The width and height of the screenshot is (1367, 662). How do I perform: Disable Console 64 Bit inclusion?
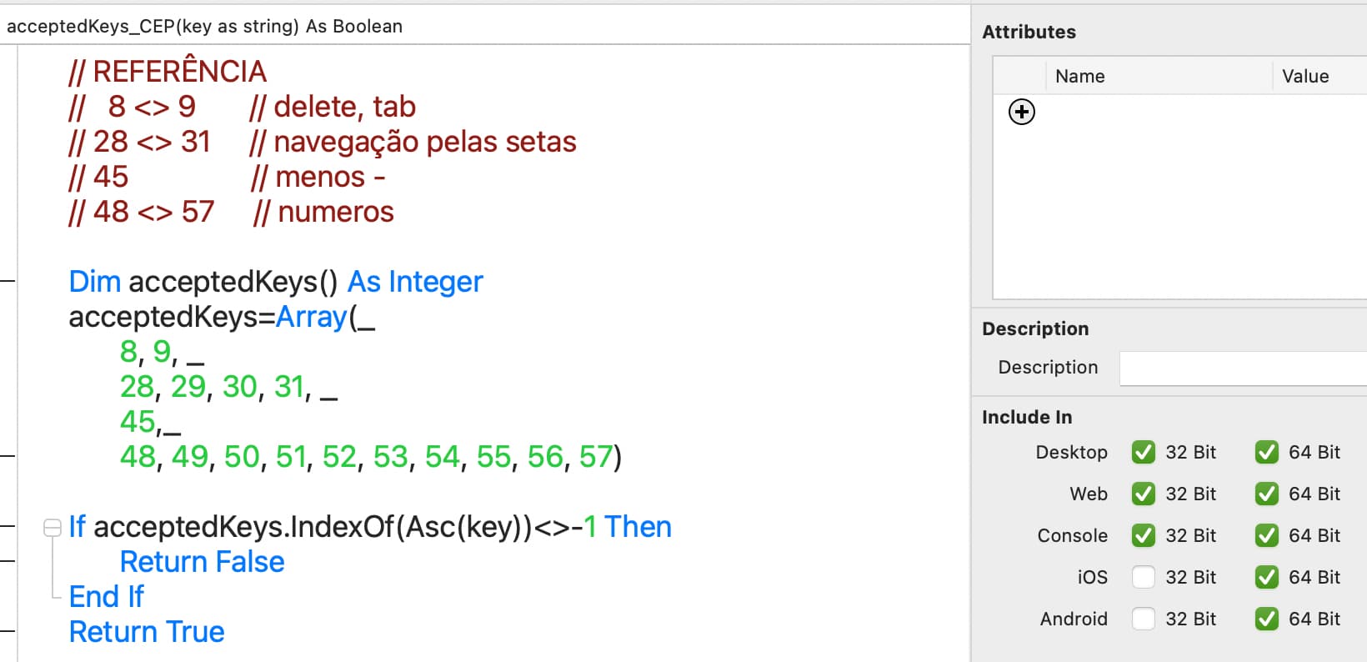1267,535
